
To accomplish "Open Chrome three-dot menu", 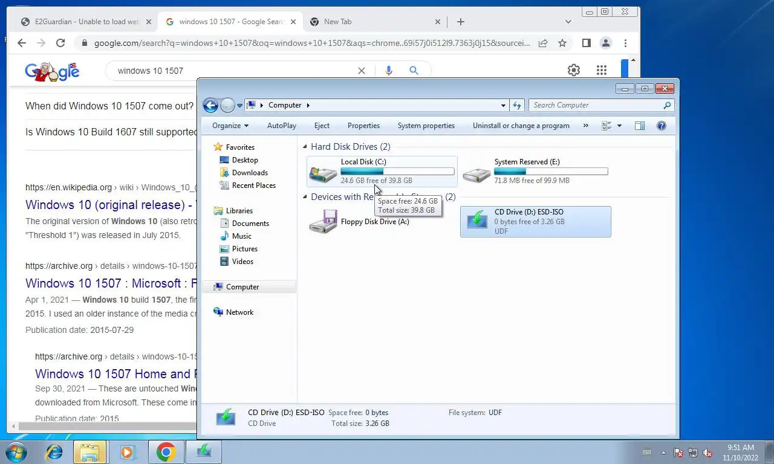I will pos(625,43).
